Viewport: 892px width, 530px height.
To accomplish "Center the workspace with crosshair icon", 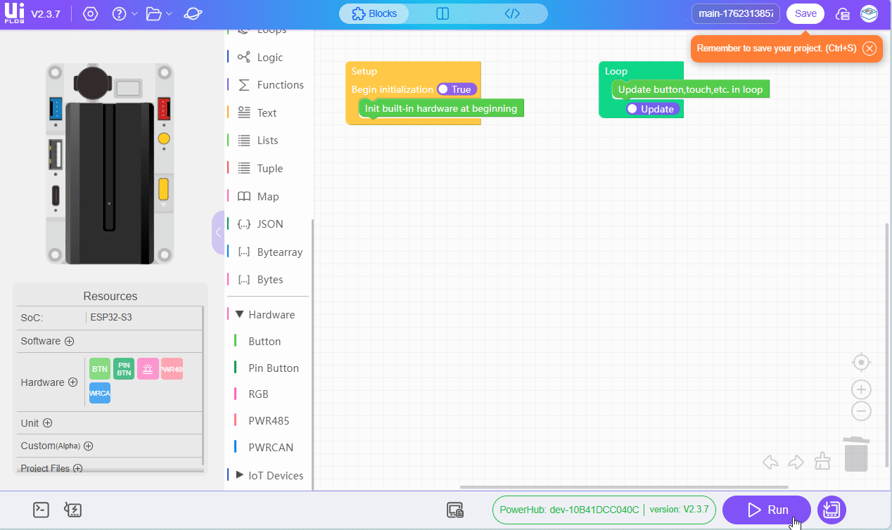I will click(x=861, y=363).
